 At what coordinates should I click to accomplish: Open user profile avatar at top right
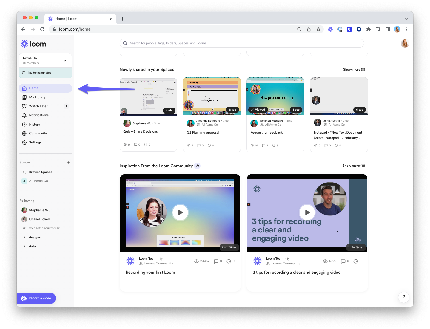[405, 43]
